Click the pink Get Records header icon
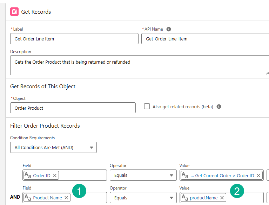 [14, 12]
